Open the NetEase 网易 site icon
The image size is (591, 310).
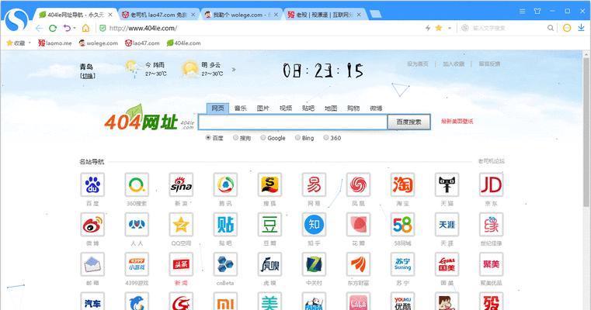(x=314, y=184)
